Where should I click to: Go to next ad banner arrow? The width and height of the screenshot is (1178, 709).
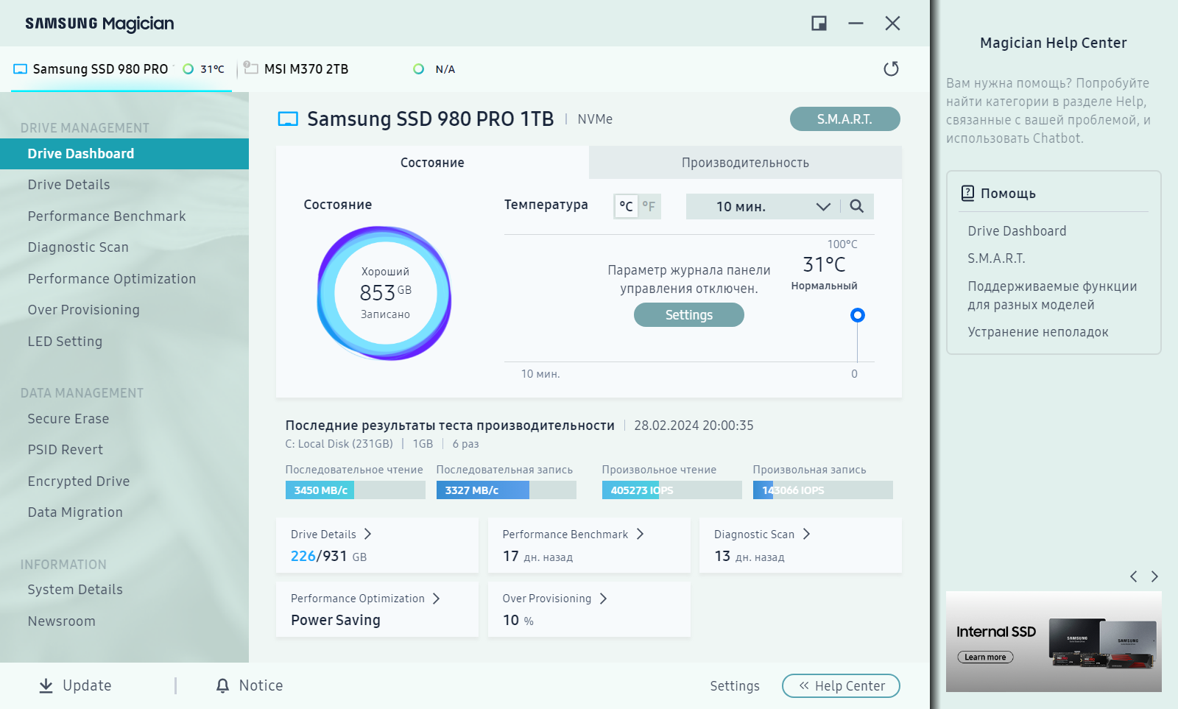coord(1154,576)
